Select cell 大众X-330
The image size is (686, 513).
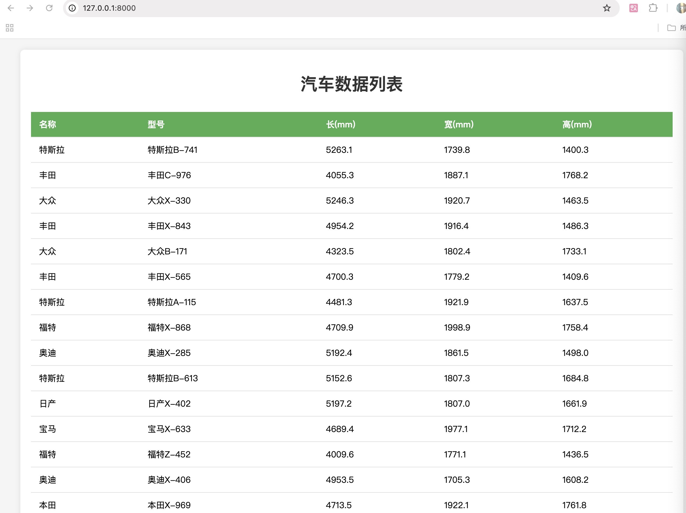point(169,201)
